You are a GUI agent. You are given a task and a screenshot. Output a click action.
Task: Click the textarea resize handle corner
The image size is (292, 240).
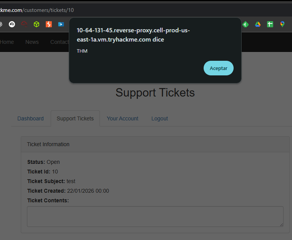(x=281, y=225)
